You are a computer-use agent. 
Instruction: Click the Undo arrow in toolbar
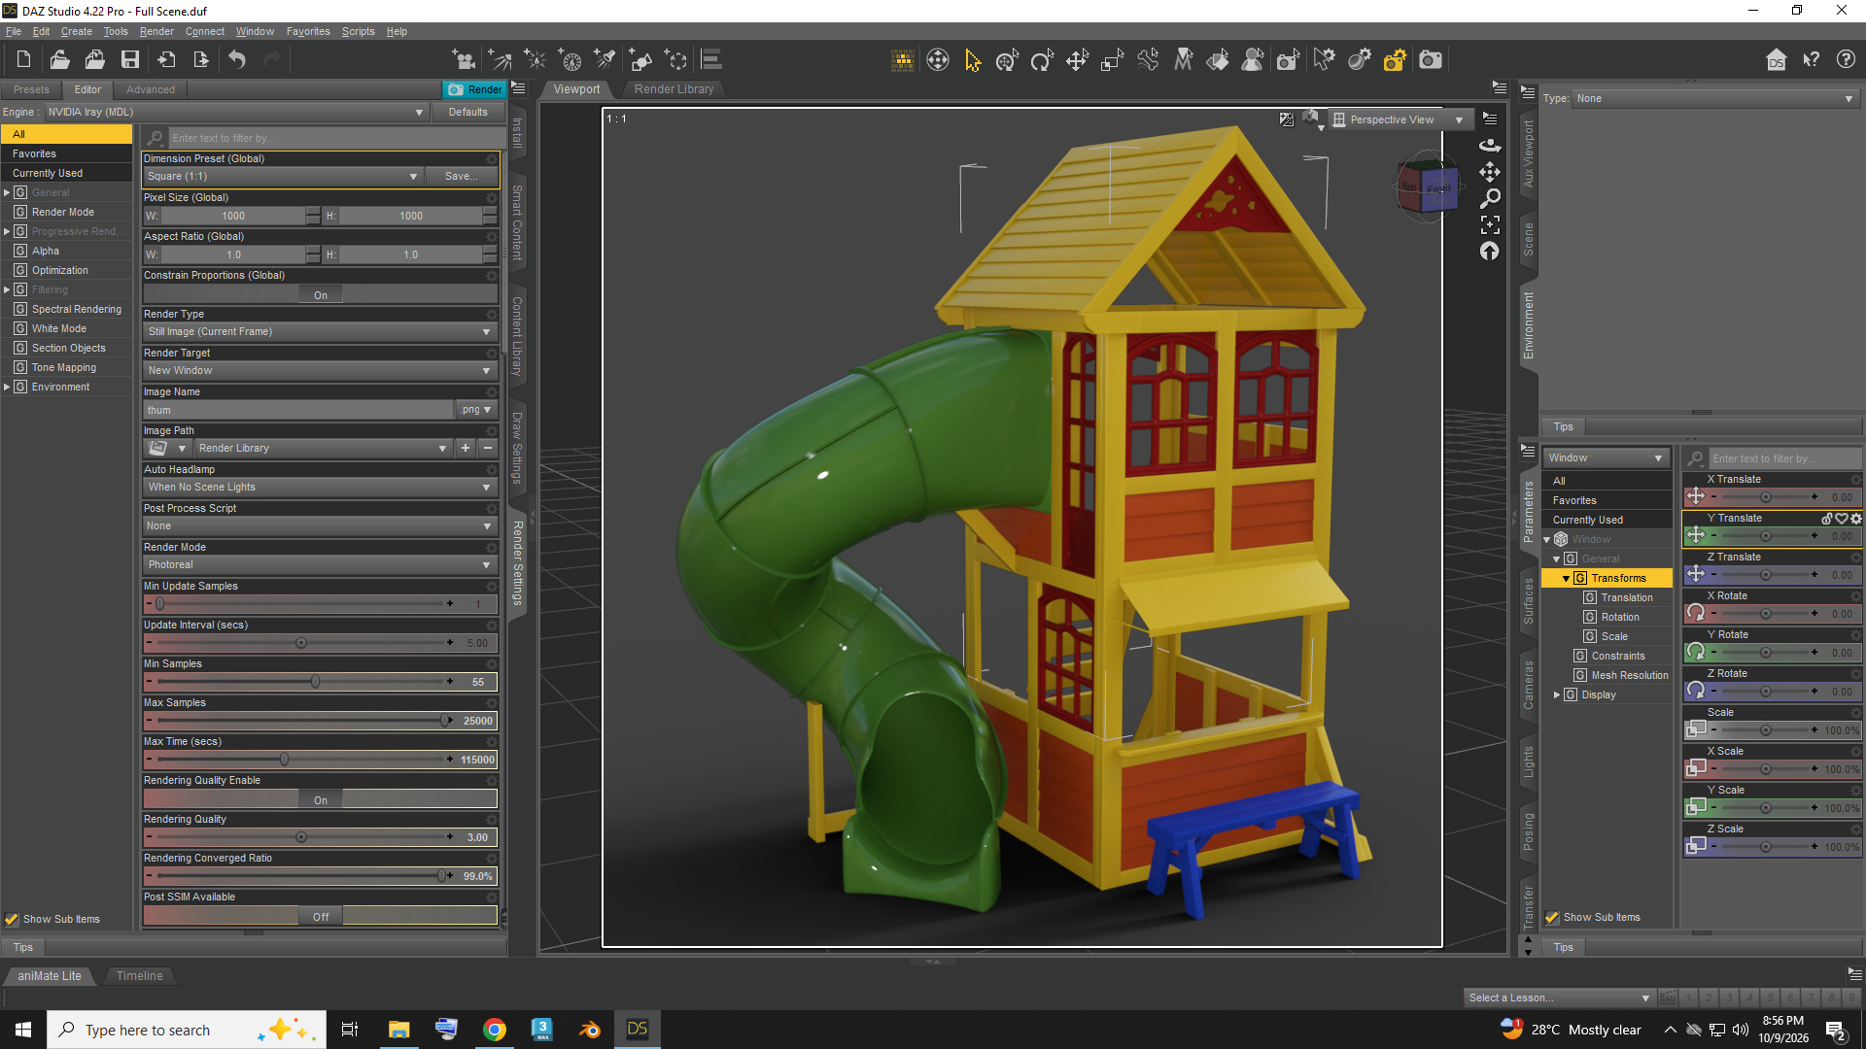click(237, 60)
